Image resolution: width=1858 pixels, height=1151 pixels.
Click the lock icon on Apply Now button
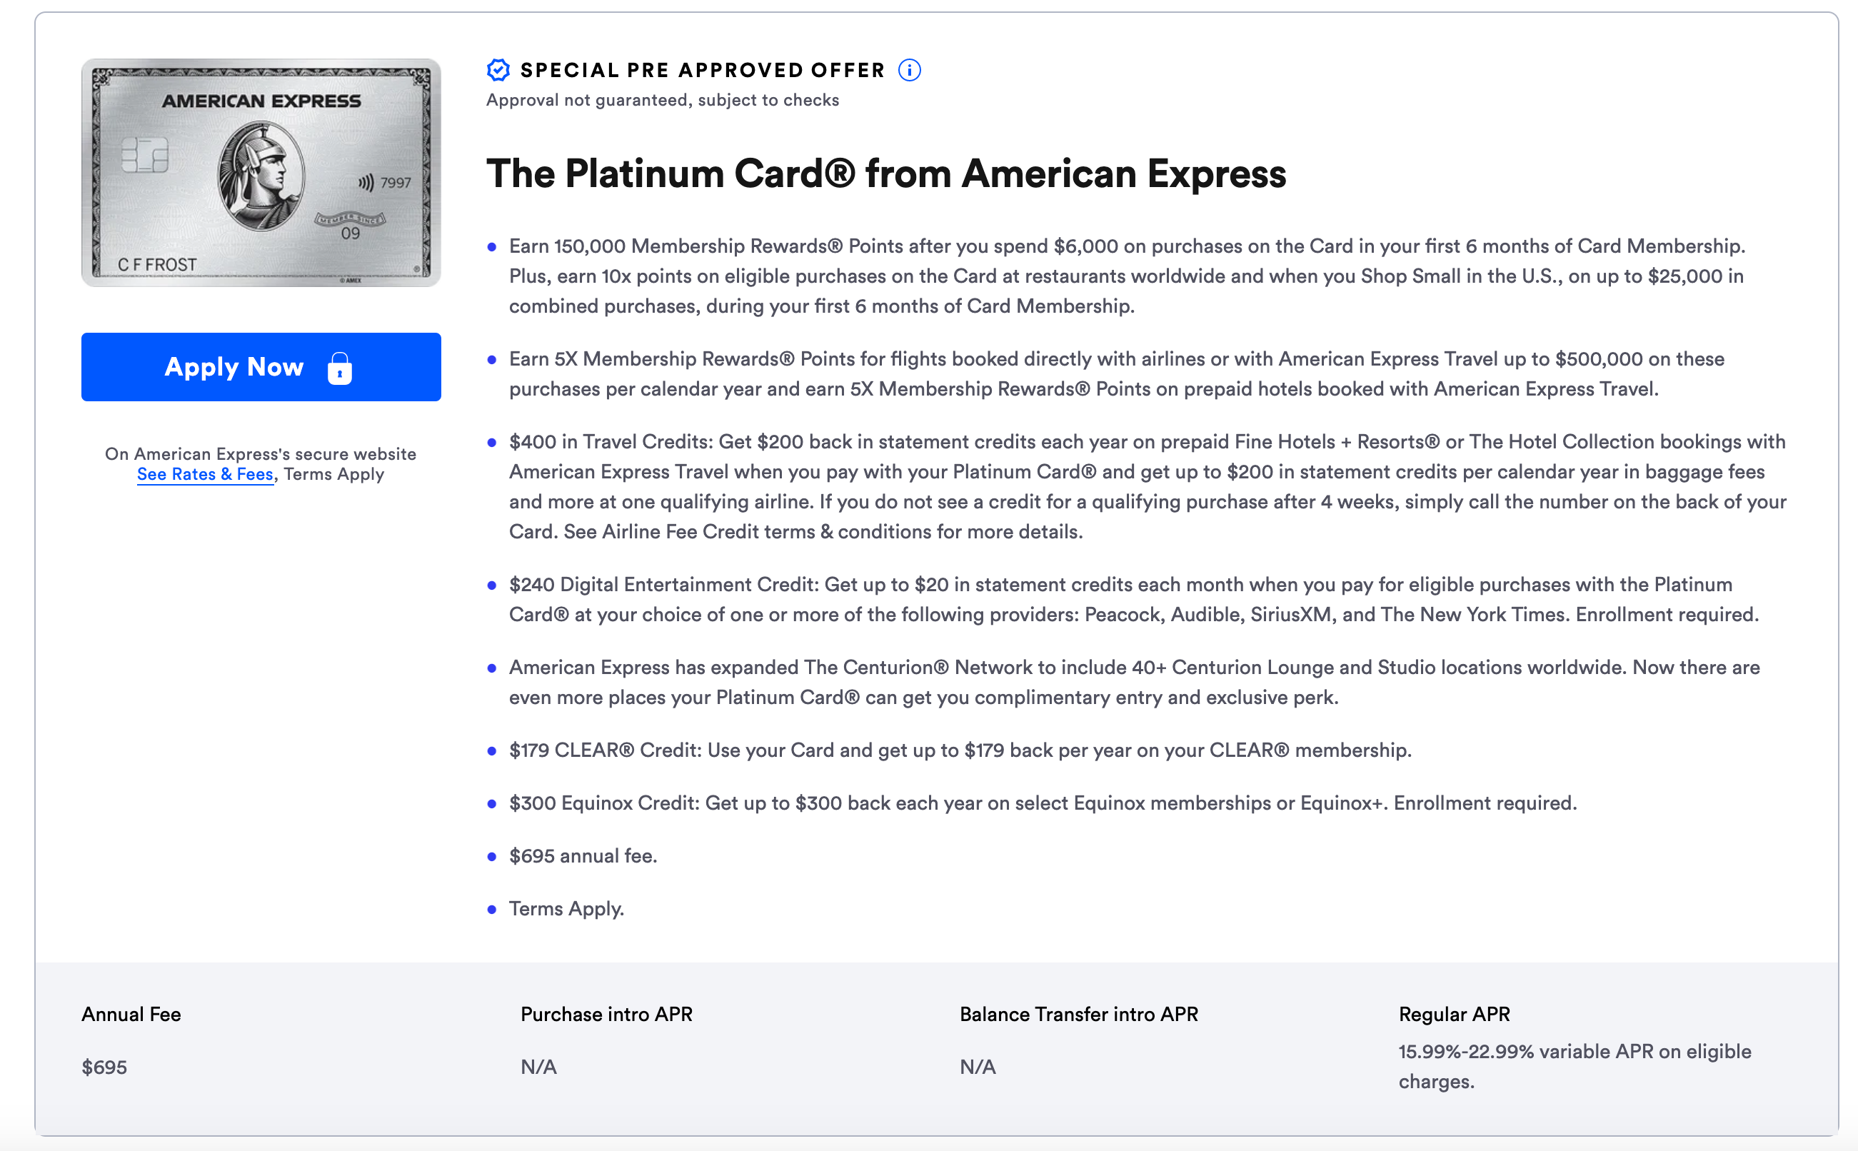point(339,368)
